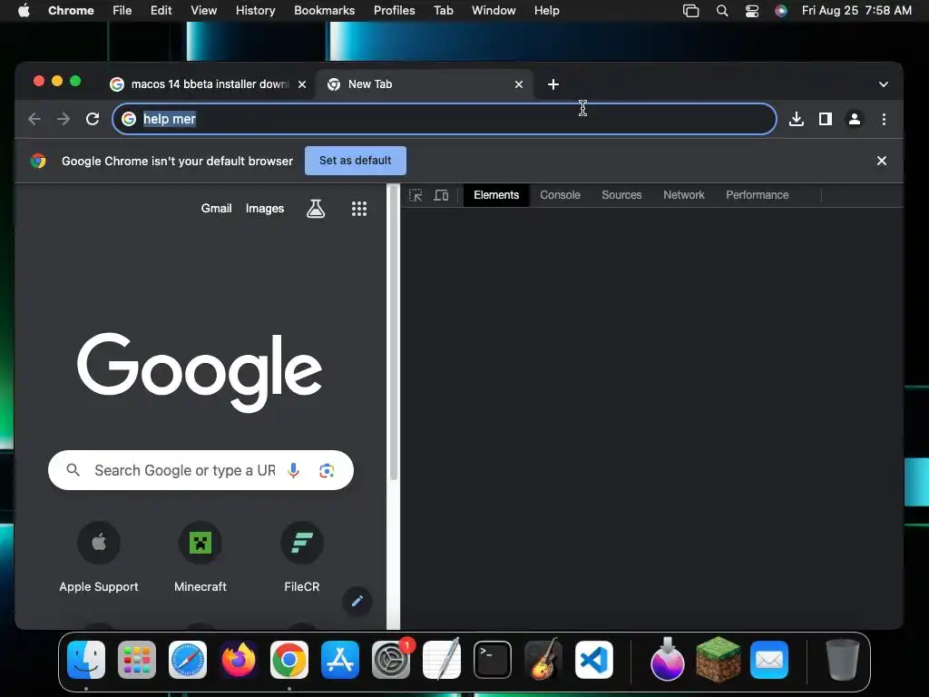Open the DevTools Performance tab
This screenshot has width=929, height=697.
click(x=758, y=195)
